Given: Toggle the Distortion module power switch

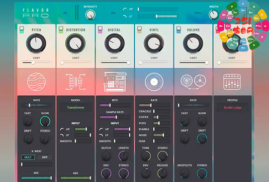Looking at the screenshot, I should point(61,30).
